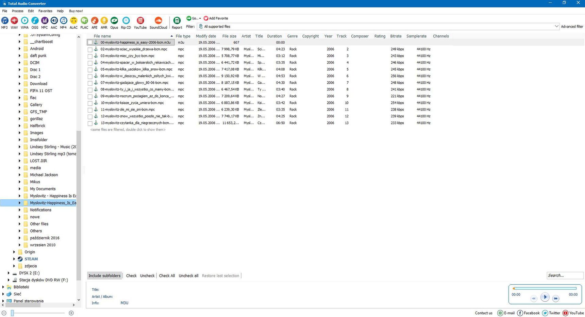
Task: Click the Contact us link
Action: (484, 313)
